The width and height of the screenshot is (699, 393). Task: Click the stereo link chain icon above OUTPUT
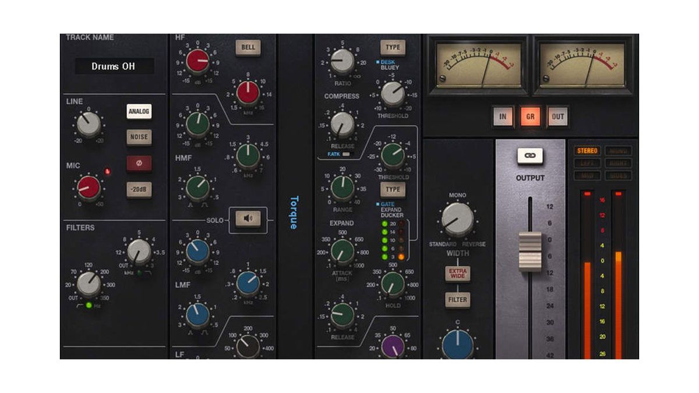(x=531, y=156)
